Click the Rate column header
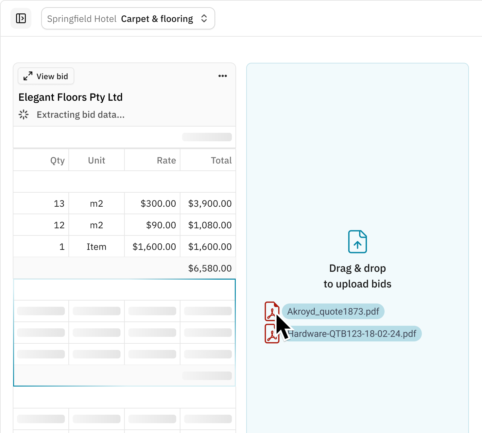This screenshot has height=433, width=482. 166,160
